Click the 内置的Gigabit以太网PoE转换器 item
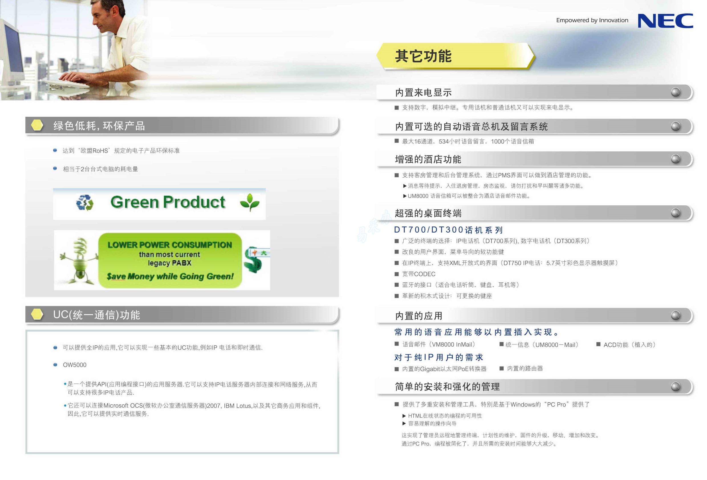Screen dimensions: 707x480 coord(444,369)
